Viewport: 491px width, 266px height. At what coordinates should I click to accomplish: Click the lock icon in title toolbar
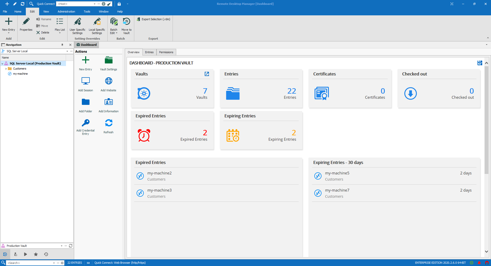[119, 4]
